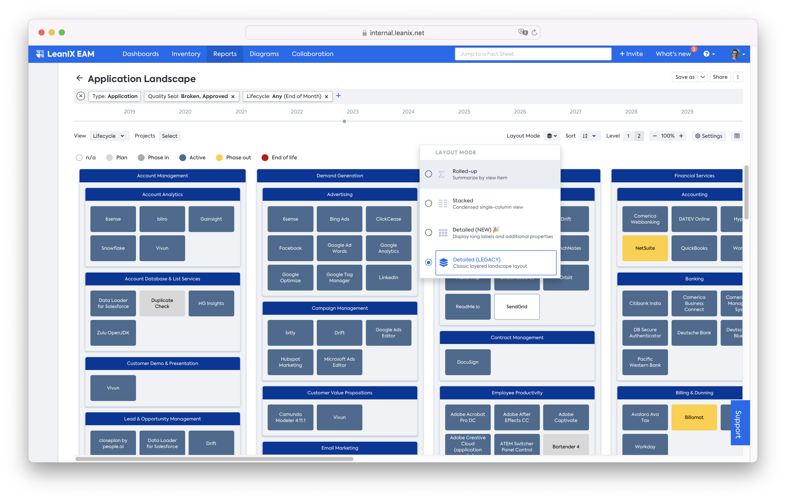Remove the Quality Seal filter
Viewport: 786px width, 500px height.
(x=233, y=96)
